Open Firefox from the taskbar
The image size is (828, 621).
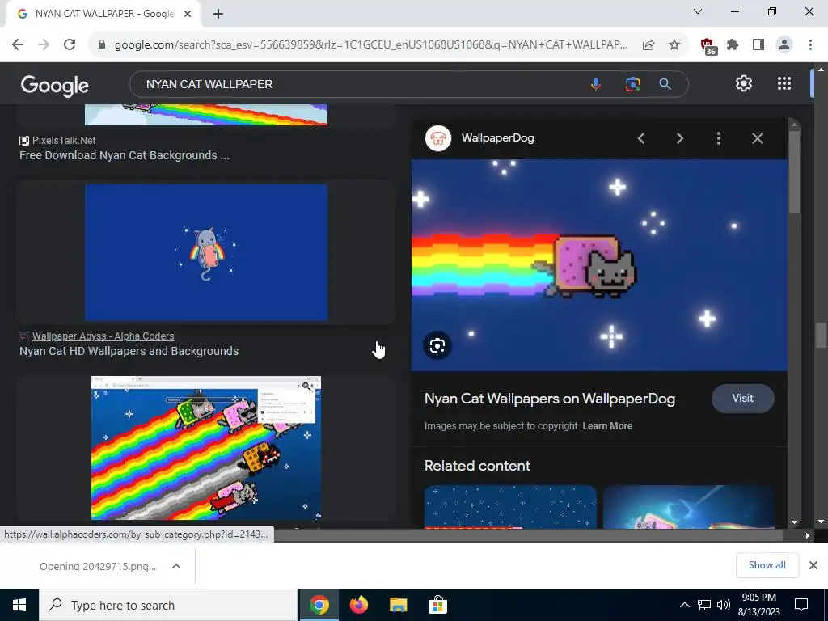[358, 605]
